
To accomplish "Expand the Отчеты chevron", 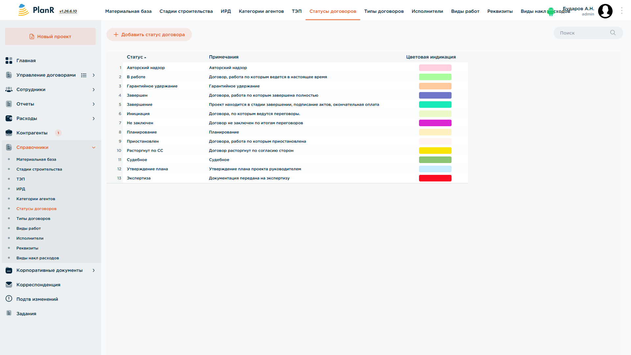I will pyautogui.click(x=94, y=104).
